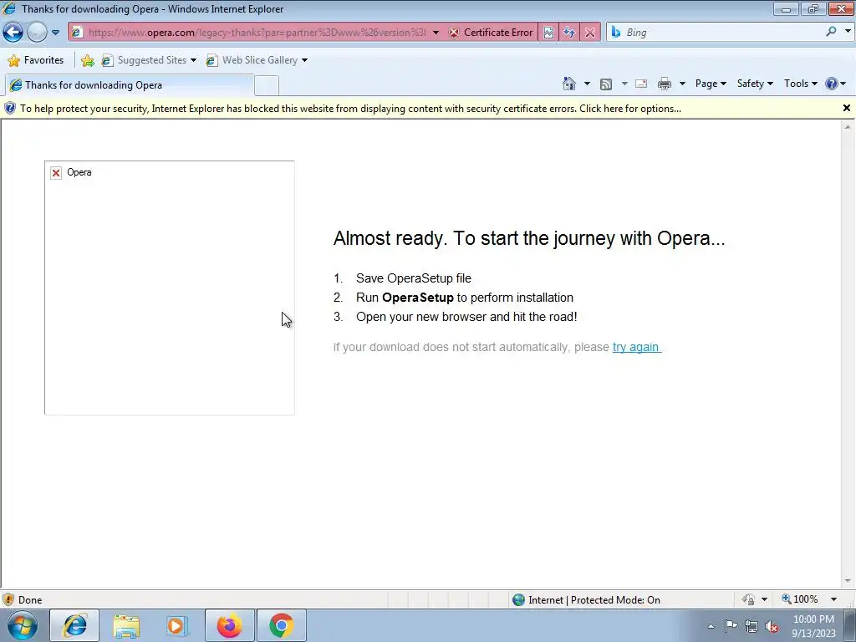Close the yellow information bar

point(846,108)
